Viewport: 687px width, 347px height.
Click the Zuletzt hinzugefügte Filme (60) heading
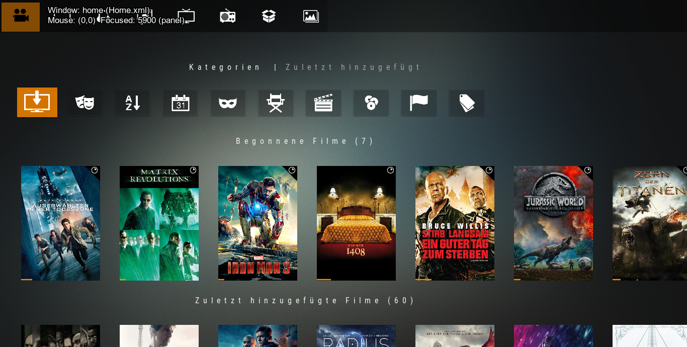click(305, 301)
